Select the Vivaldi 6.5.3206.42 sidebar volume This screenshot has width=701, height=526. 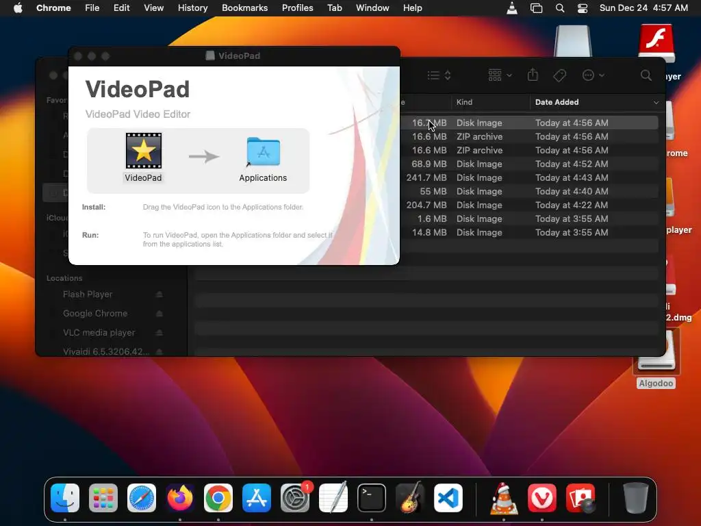tap(106, 351)
